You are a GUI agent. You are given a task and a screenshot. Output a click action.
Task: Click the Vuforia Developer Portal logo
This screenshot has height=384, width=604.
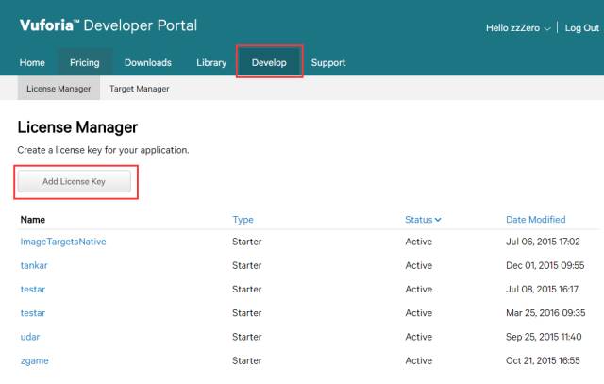(109, 25)
